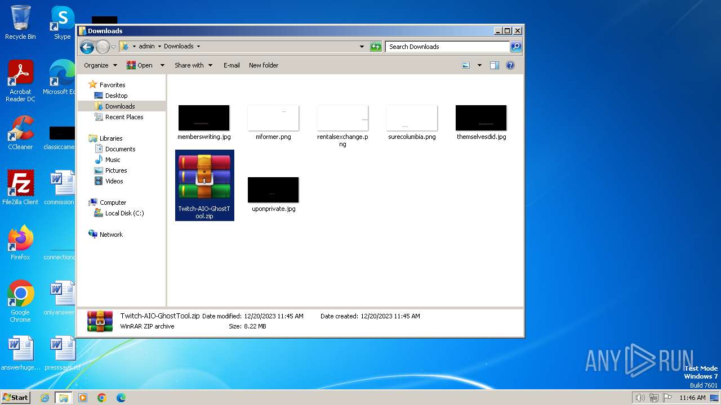Click the New folder button
The width and height of the screenshot is (721, 405).
pyautogui.click(x=264, y=65)
